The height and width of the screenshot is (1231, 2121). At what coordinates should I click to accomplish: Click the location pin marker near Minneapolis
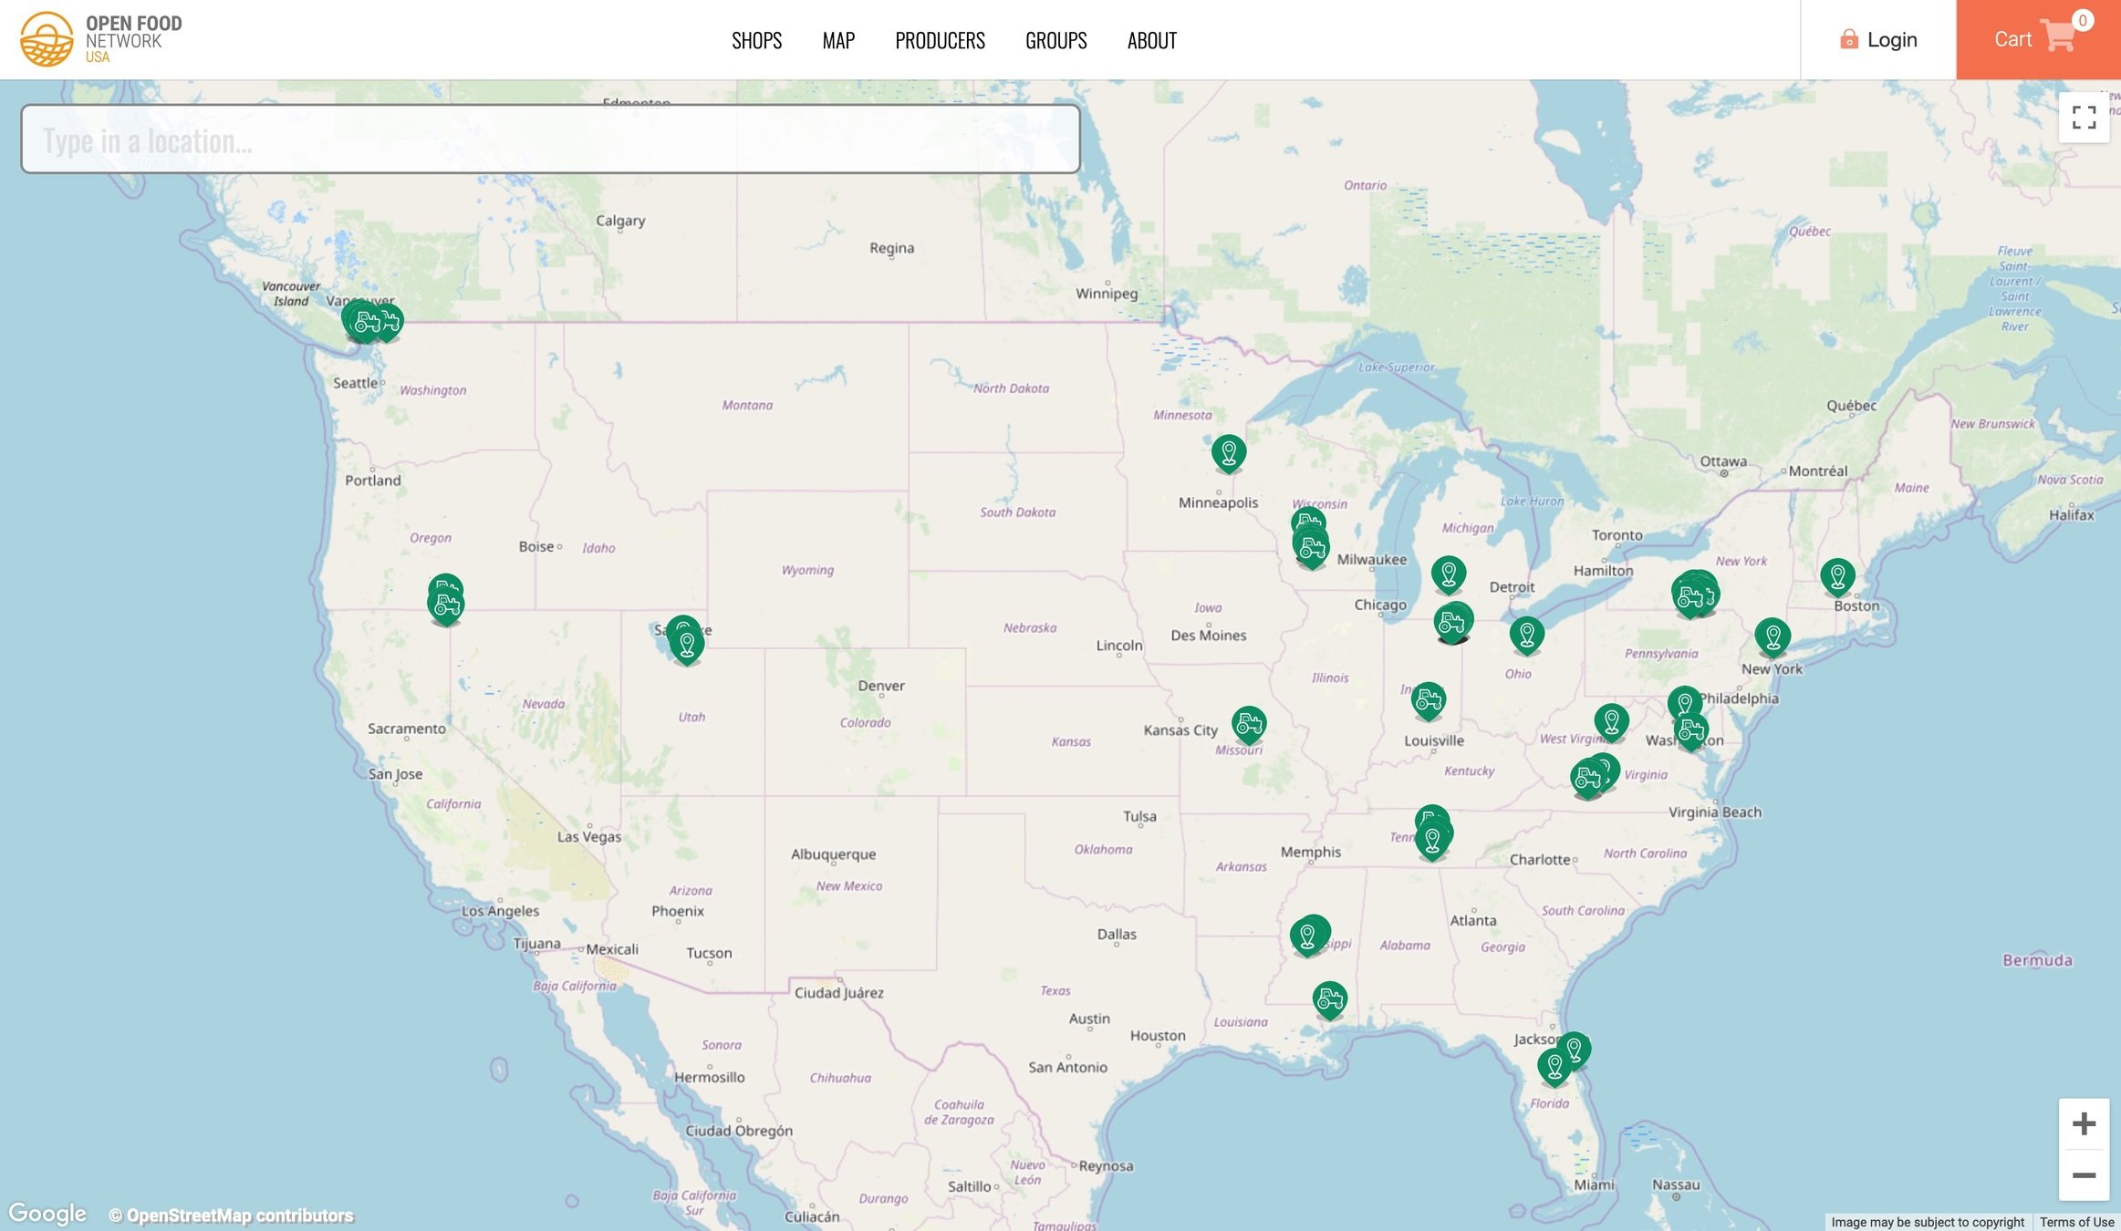1229,451
